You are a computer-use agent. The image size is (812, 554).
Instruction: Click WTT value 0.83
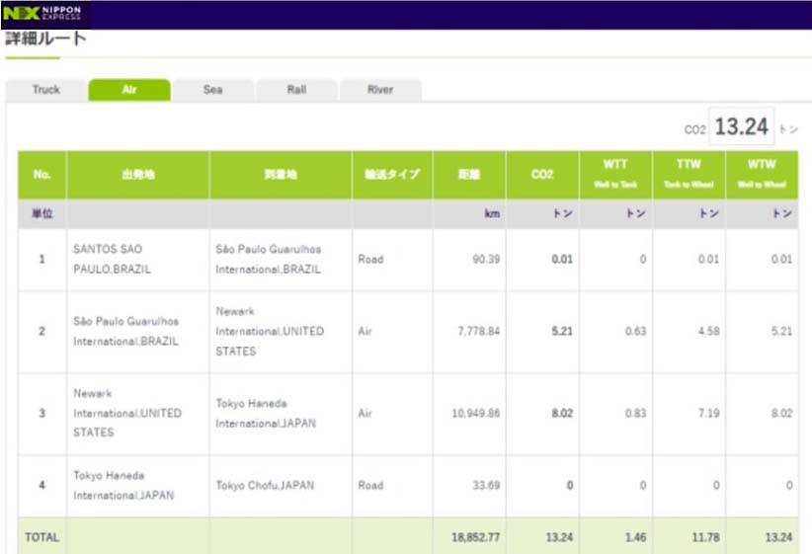pyautogui.click(x=635, y=413)
